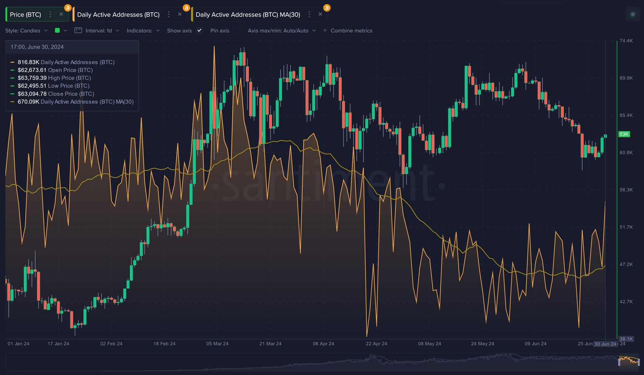Enable the Pin axis checkbox
644x375 pixels.
click(236, 30)
